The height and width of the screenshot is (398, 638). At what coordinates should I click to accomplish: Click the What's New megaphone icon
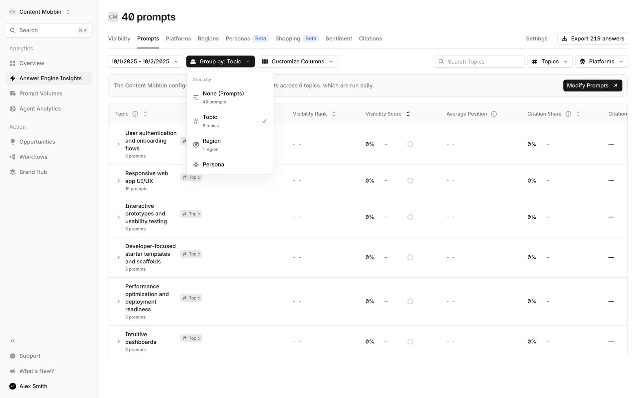[x=13, y=371]
